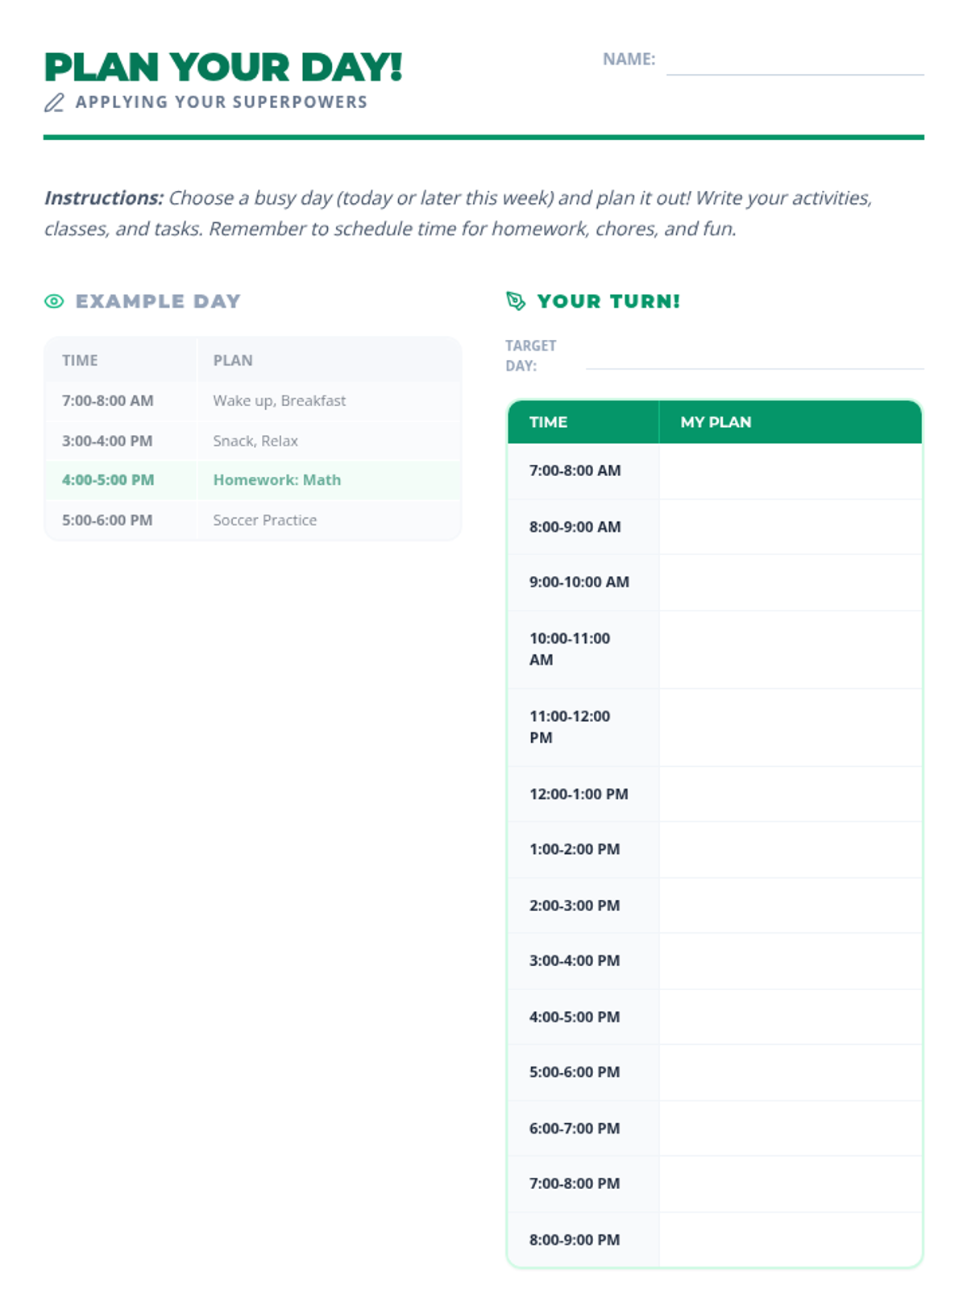The height and width of the screenshot is (1289, 967).
Task: Click the pencil icon beside Applying Your Superpowers
Action: (x=54, y=102)
